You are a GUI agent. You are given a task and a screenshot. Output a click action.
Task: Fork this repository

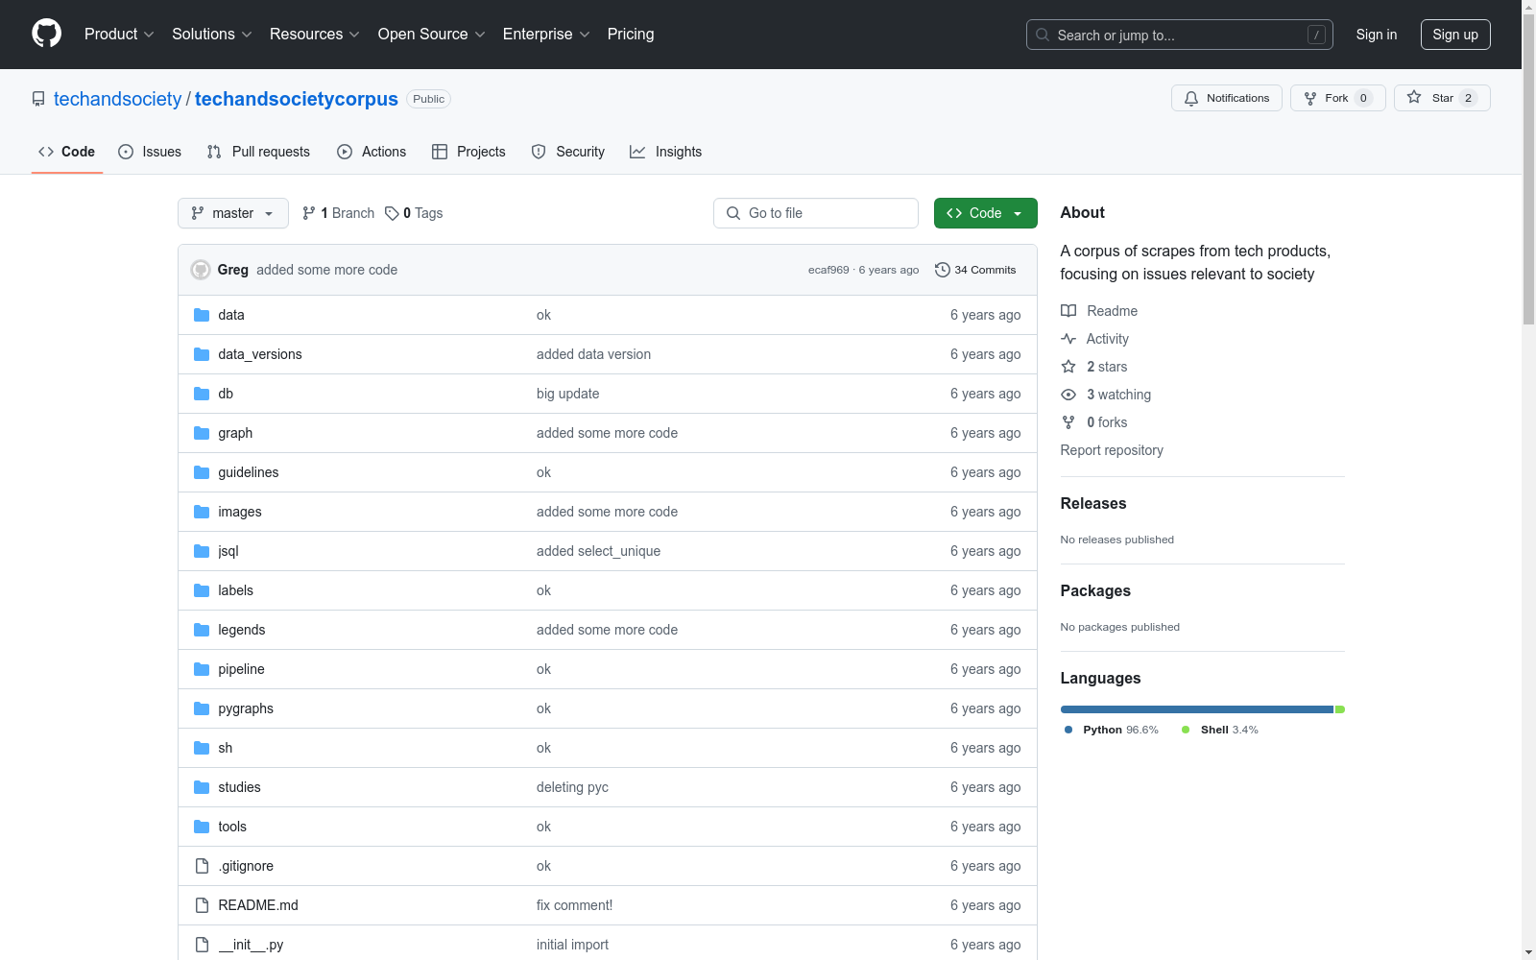(x=1338, y=98)
